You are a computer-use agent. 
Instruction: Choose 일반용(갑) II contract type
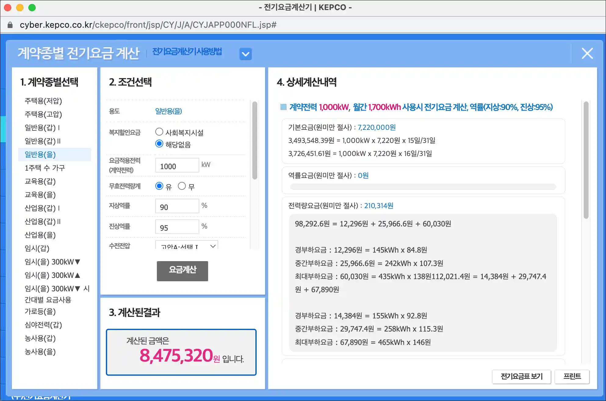tap(43, 141)
